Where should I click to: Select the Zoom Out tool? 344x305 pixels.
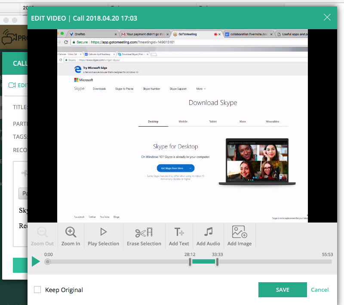(42, 235)
